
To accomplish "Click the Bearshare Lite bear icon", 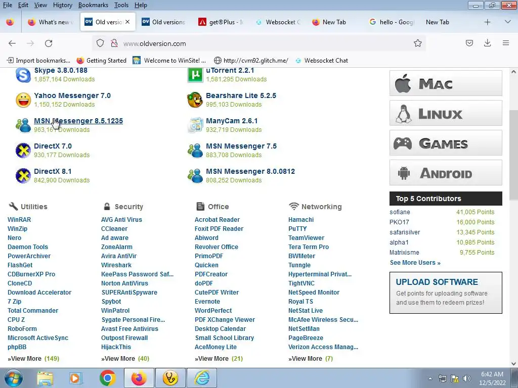I will (195, 100).
